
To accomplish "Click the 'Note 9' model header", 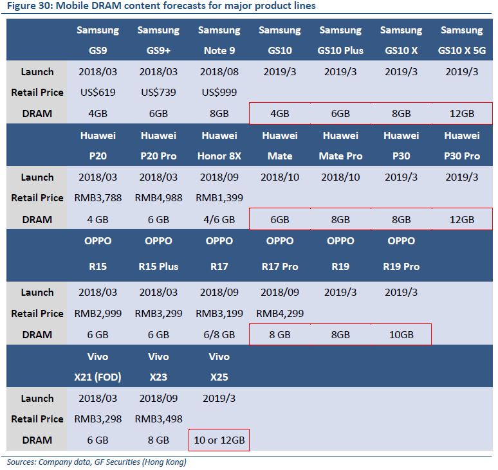I will point(219,50).
